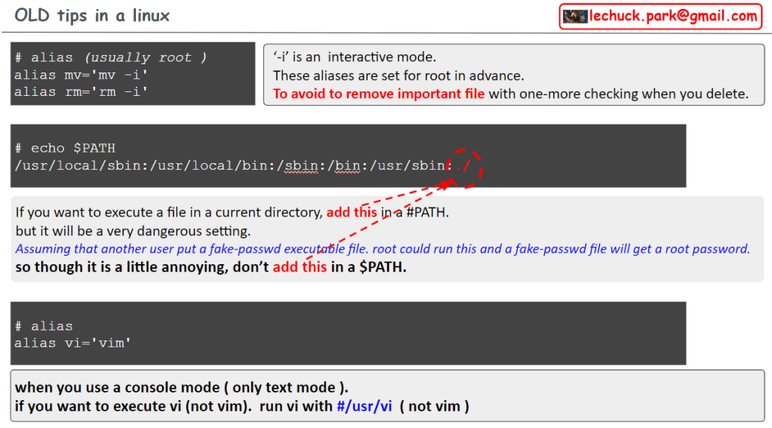Click the avatar icon beside the email address

pos(575,16)
